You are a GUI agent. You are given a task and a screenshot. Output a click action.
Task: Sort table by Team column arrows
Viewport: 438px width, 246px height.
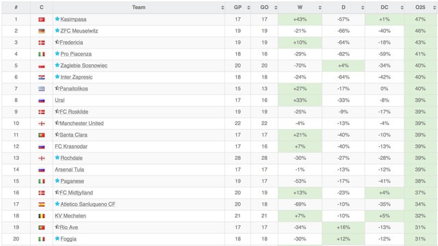(x=222, y=8)
